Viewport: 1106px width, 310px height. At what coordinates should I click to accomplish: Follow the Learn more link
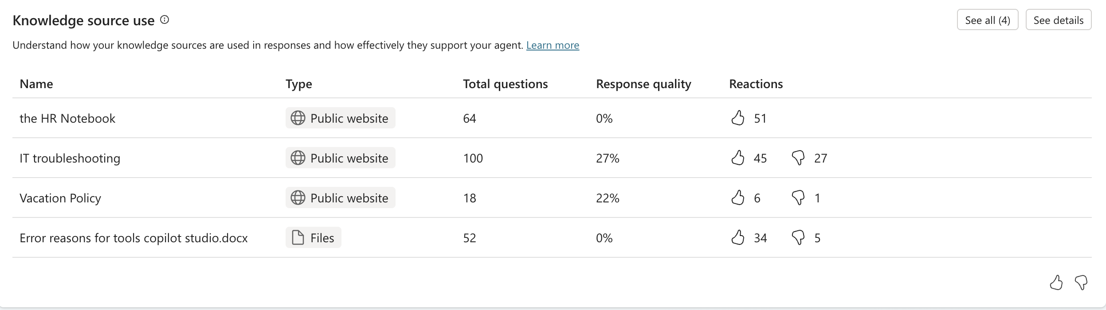pos(553,45)
